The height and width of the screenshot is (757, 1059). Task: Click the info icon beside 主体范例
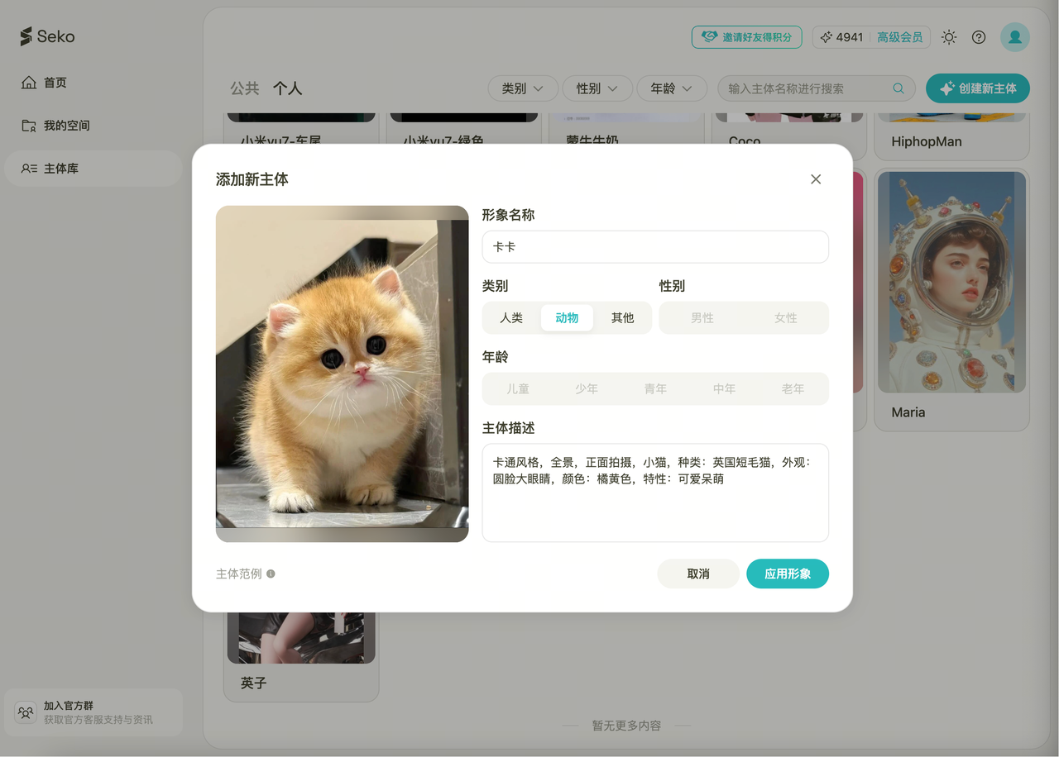click(x=271, y=574)
